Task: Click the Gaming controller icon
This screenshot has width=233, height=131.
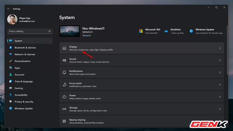Action: tap(11, 88)
